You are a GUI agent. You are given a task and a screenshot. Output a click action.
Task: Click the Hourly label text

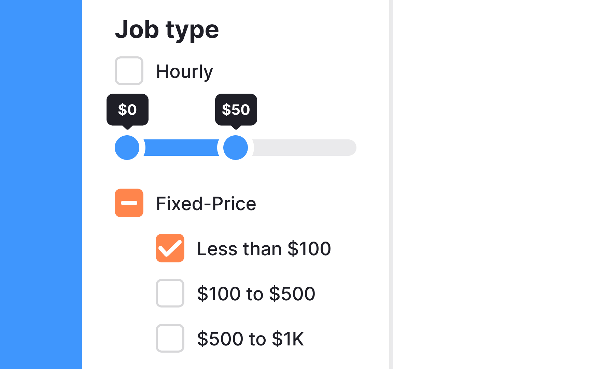coord(184,71)
